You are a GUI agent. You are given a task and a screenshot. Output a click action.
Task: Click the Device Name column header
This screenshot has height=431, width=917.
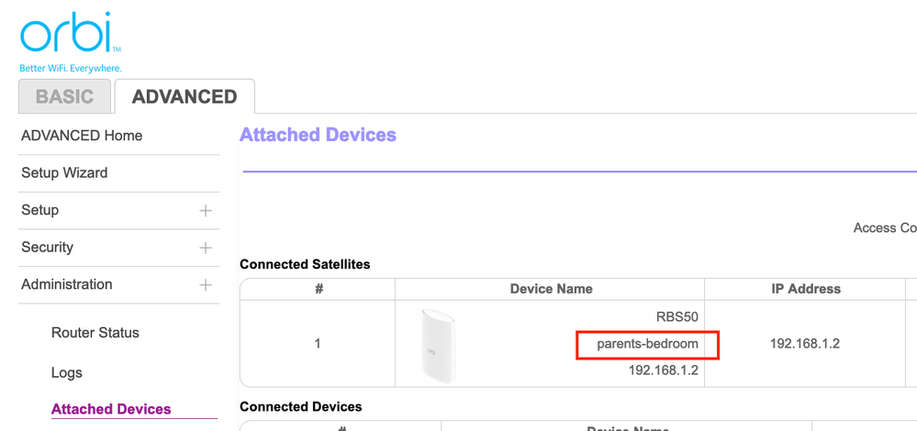[551, 289]
